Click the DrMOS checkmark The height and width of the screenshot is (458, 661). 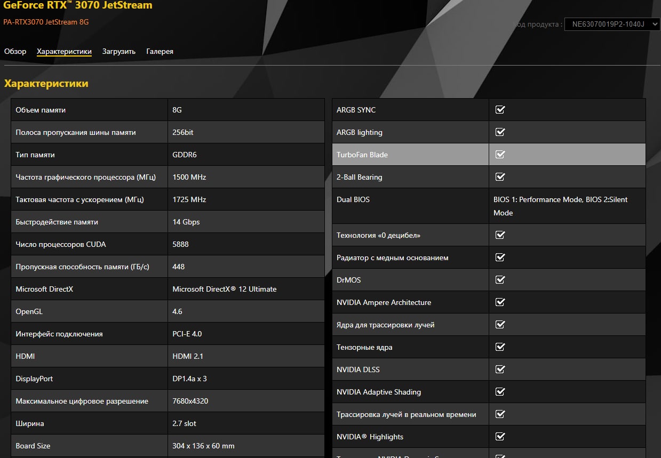pyautogui.click(x=500, y=280)
